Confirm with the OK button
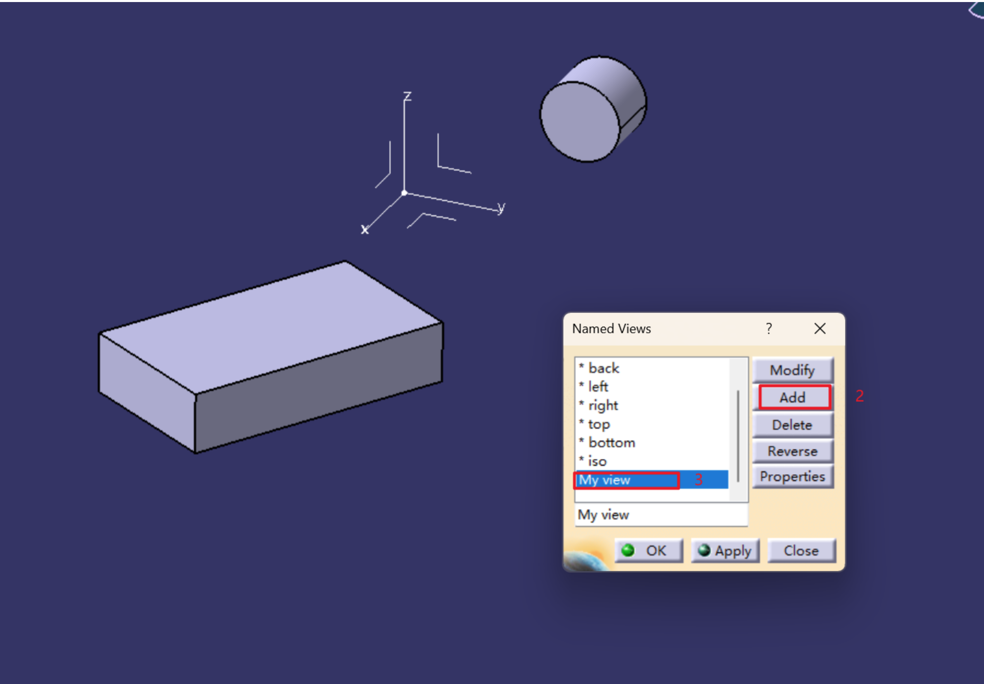 coord(648,551)
